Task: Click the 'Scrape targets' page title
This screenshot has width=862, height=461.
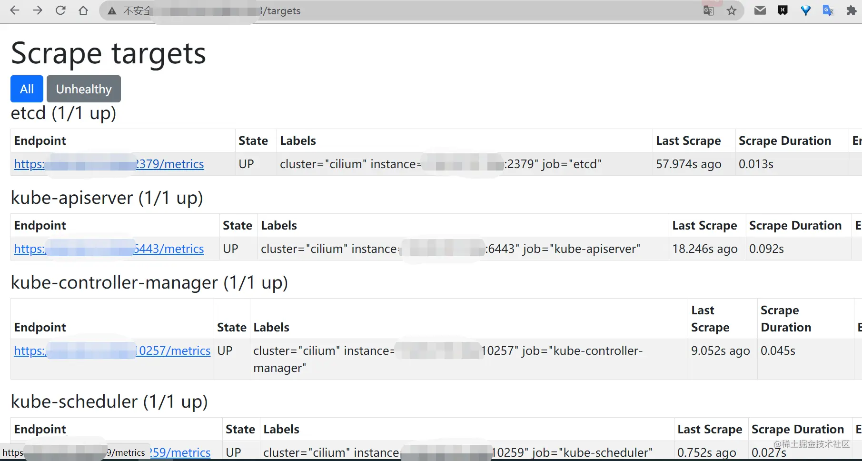Action: tap(109, 53)
